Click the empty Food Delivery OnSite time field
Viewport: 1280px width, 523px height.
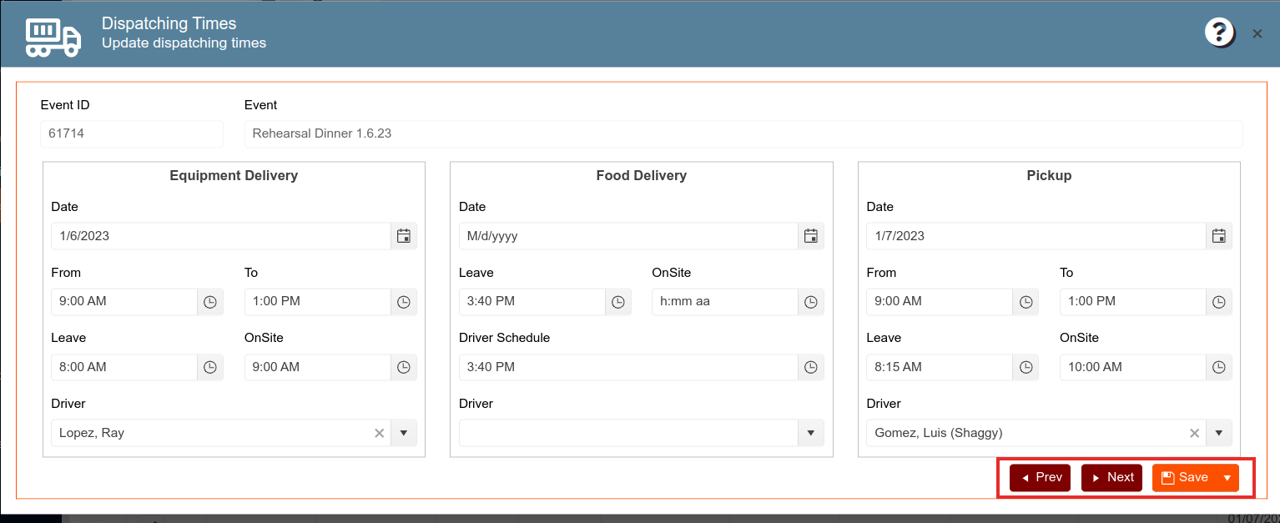[725, 301]
